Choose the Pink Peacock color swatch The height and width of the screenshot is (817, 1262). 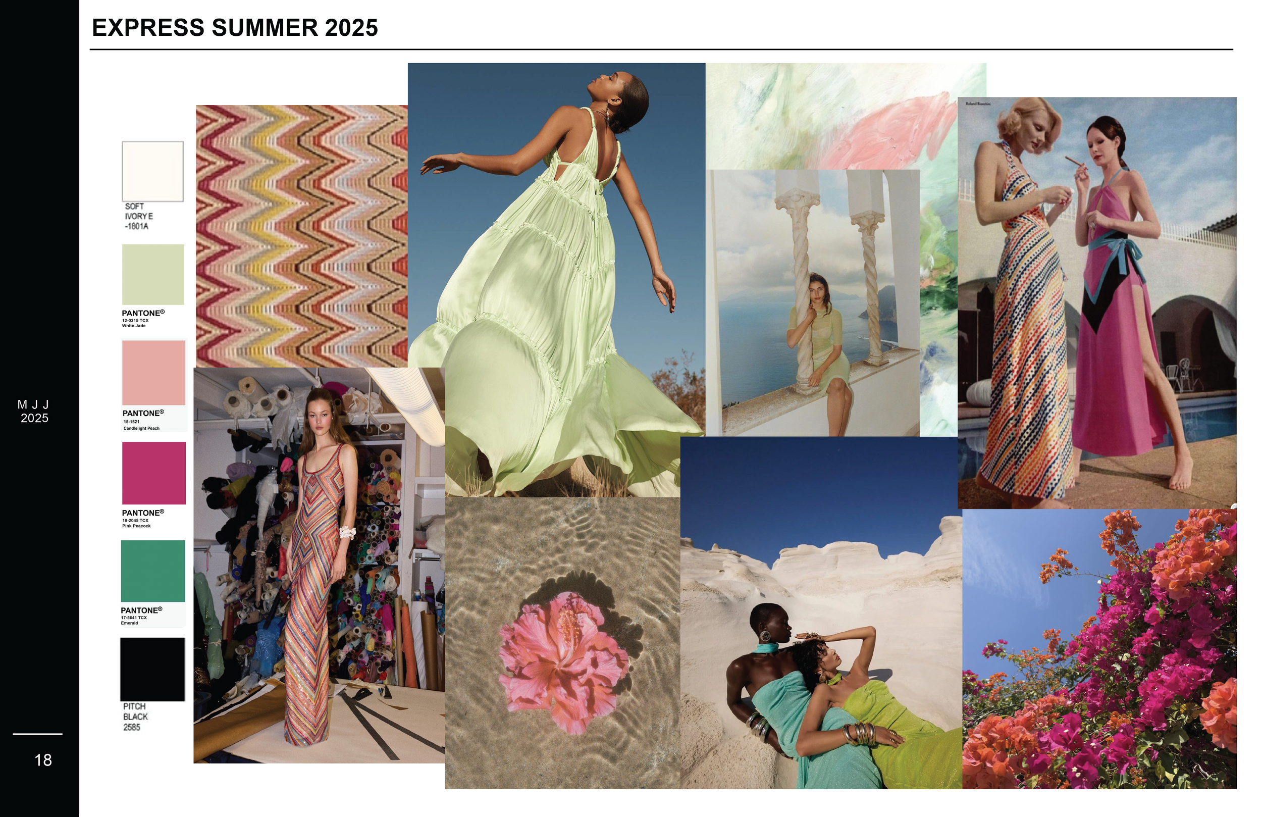pos(154,473)
